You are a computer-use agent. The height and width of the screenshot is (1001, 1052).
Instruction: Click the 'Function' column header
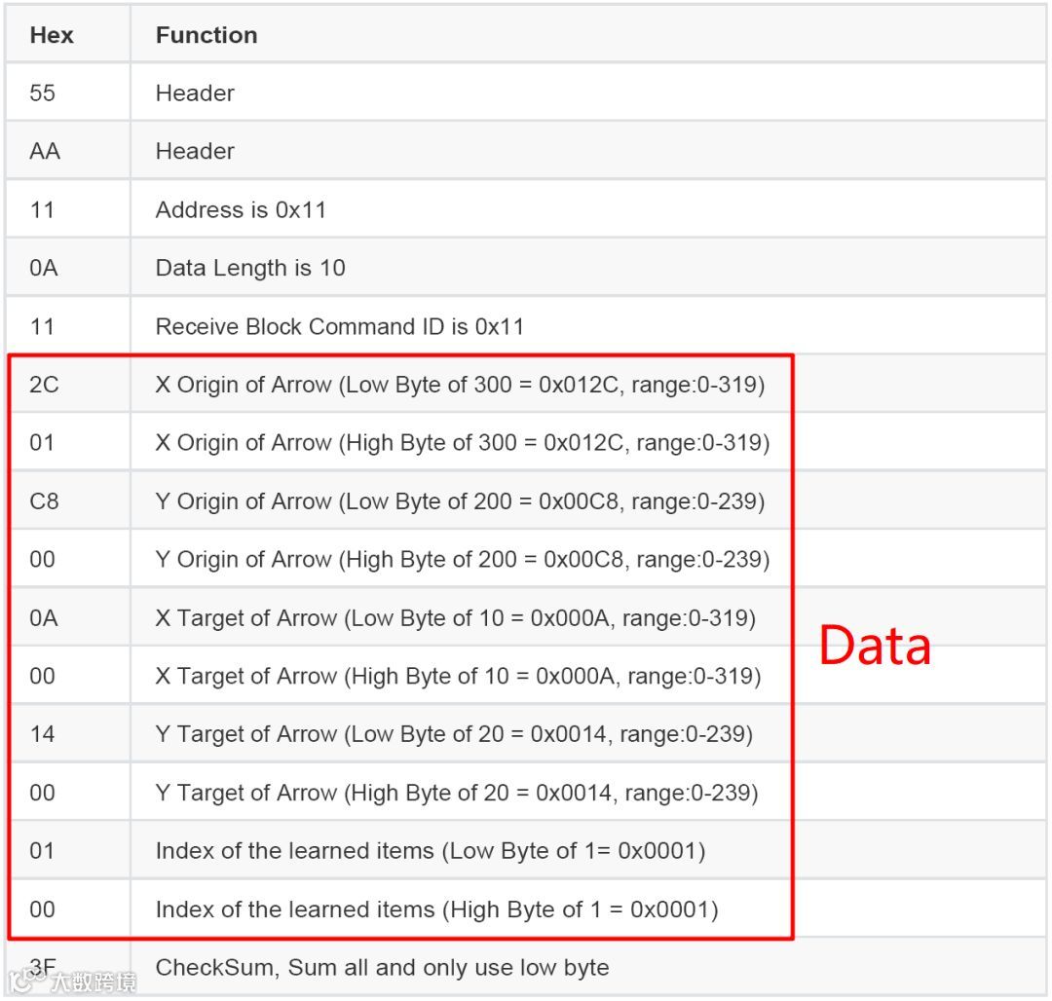(207, 35)
